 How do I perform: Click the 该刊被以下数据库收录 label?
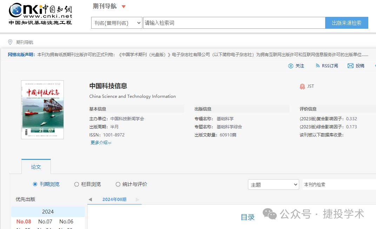[x=322, y=135]
